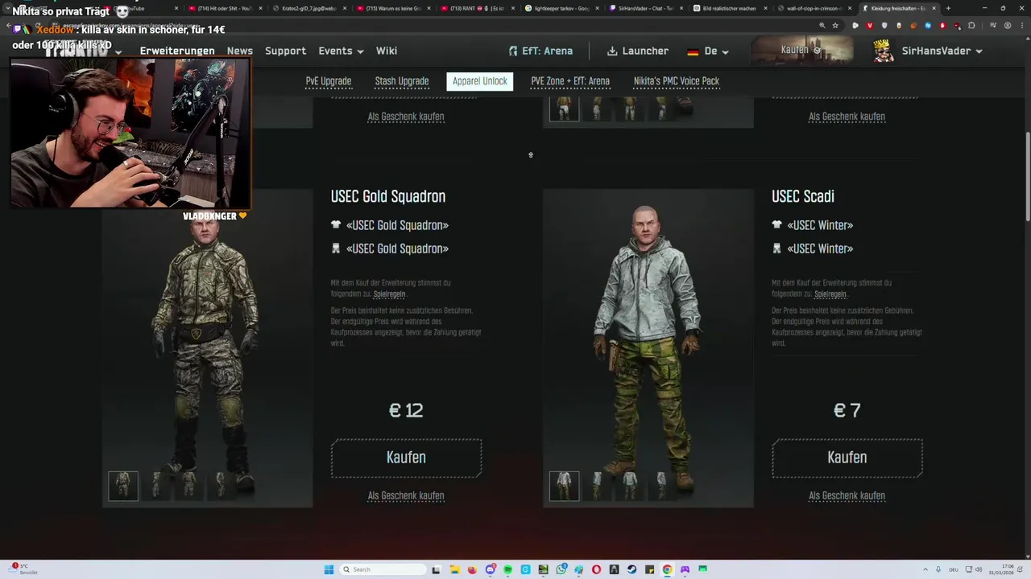The image size is (1031, 579).
Task: Open Chrome bookmark star icon
Action: pos(835,26)
